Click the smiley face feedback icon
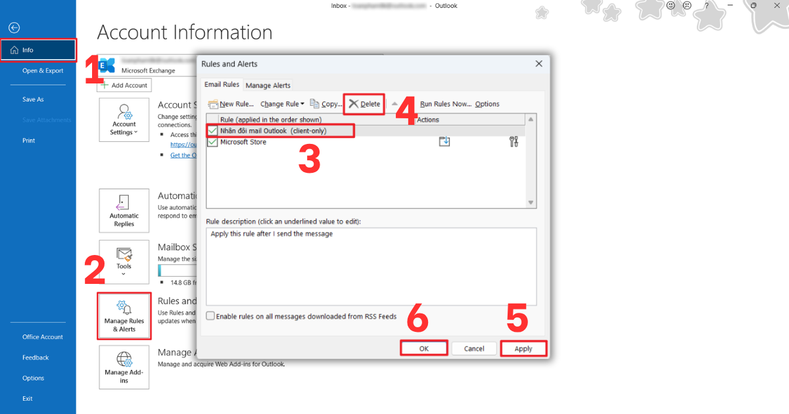 pos(671,5)
